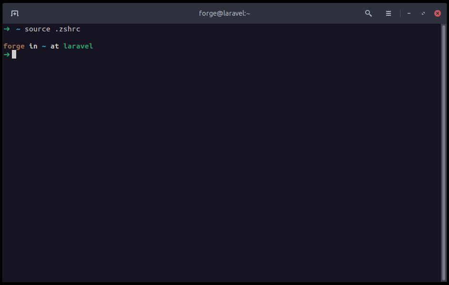This screenshot has height=285, width=449.
Task: Click the restore window icon
Action: tap(423, 13)
